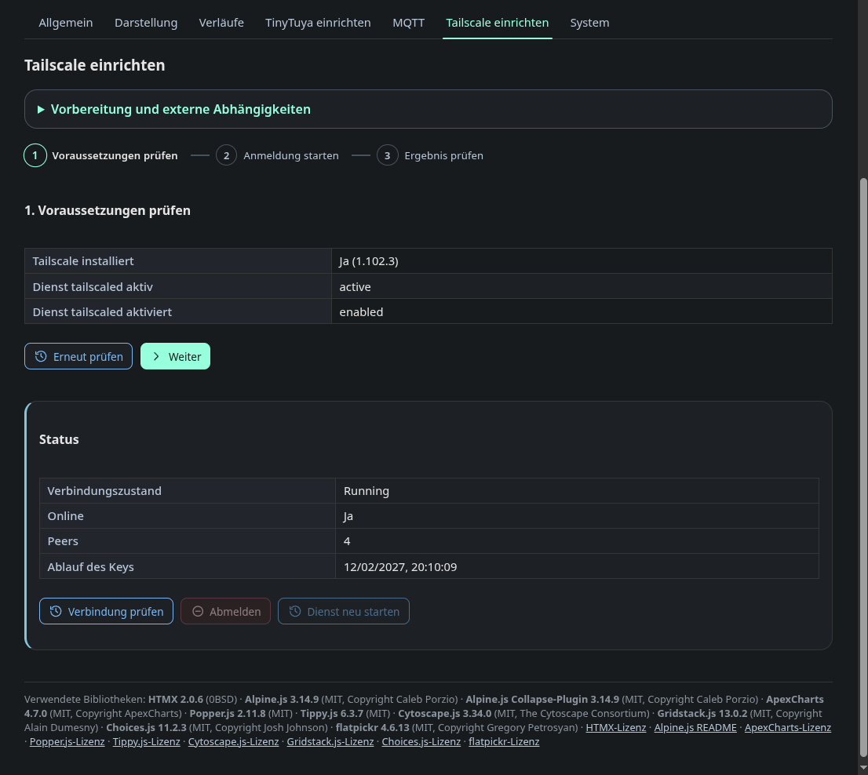Click step 1 circle Voraussetzungen prüfen

click(x=35, y=155)
